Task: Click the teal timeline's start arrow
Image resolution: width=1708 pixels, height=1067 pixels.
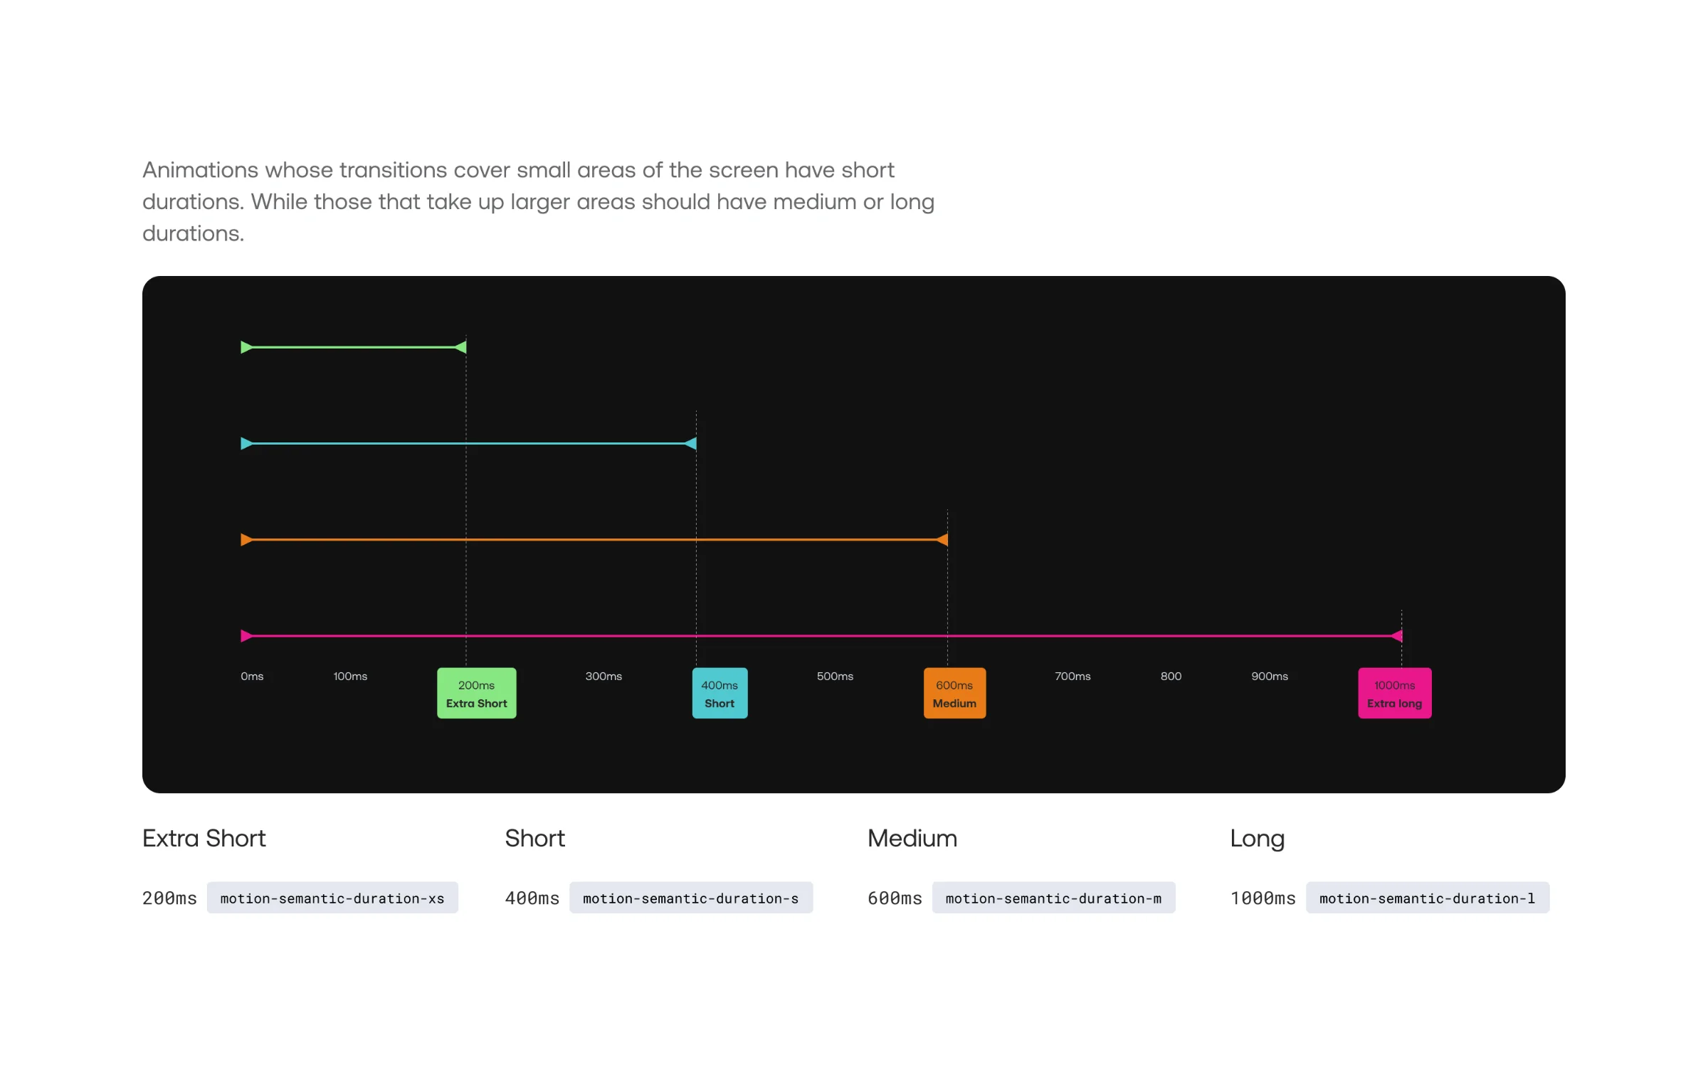Action: pyautogui.click(x=246, y=443)
